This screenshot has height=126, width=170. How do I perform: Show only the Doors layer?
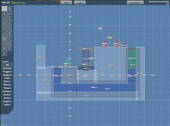tap(7, 81)
